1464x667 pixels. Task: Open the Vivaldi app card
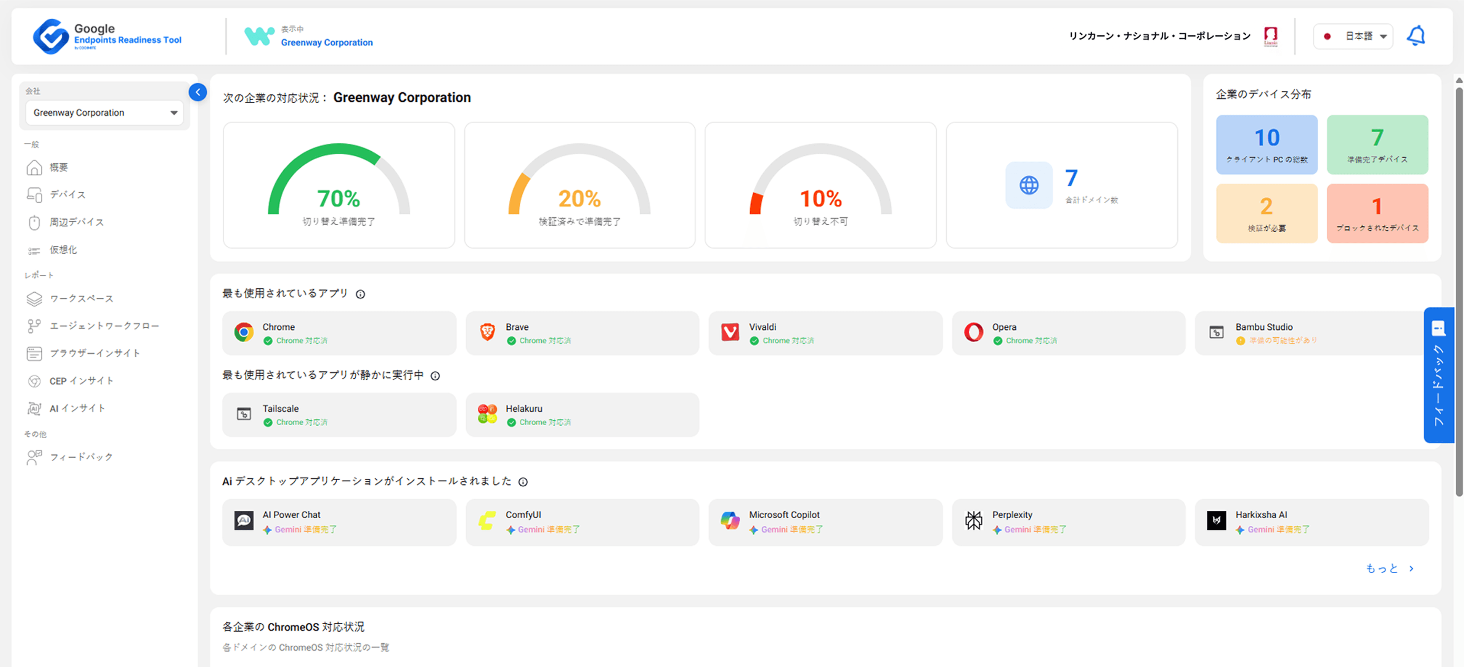pos(825,333)
